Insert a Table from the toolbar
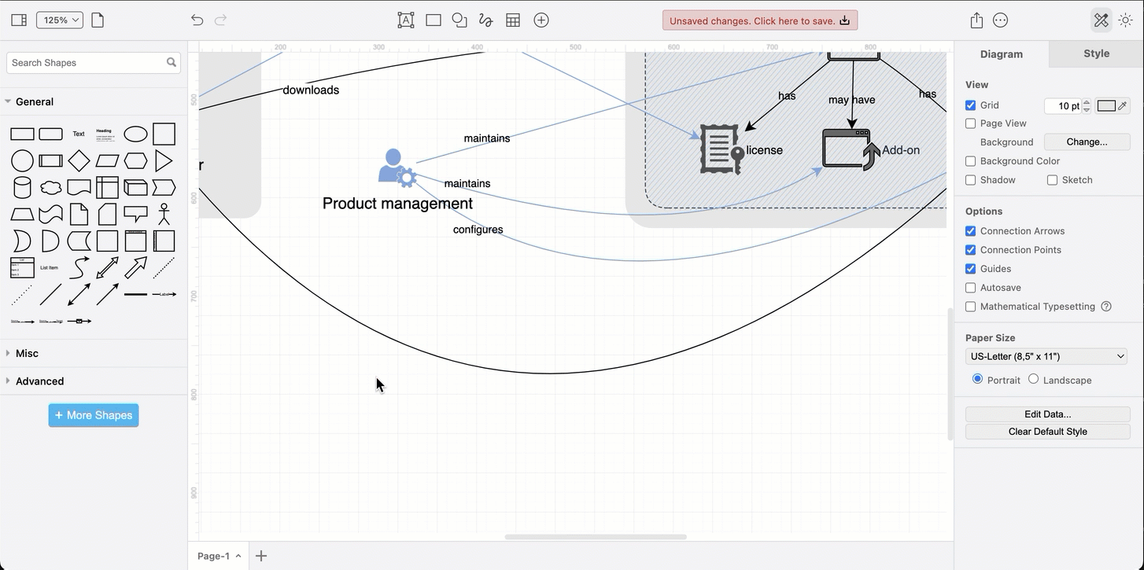1144x570 pixels. pos(513,20)
